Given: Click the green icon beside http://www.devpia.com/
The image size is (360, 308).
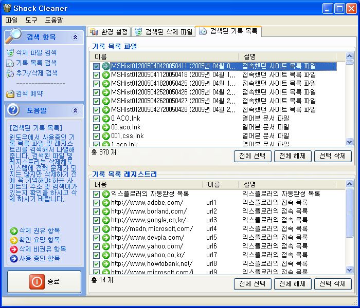Looking at the screenshot, I should [x=106, y=238].
